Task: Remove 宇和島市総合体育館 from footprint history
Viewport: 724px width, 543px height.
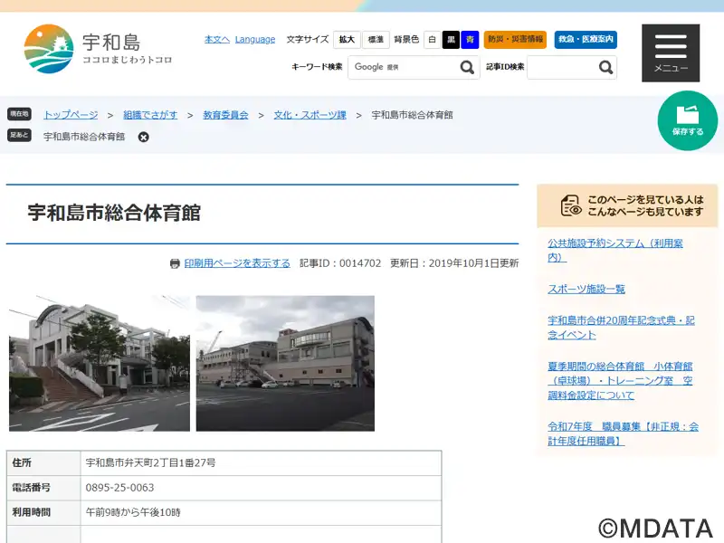Action: [143, 137]
